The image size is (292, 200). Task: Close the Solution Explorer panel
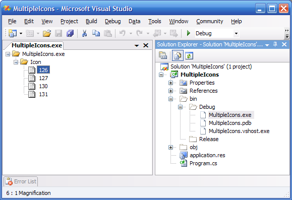click(284, 44)
